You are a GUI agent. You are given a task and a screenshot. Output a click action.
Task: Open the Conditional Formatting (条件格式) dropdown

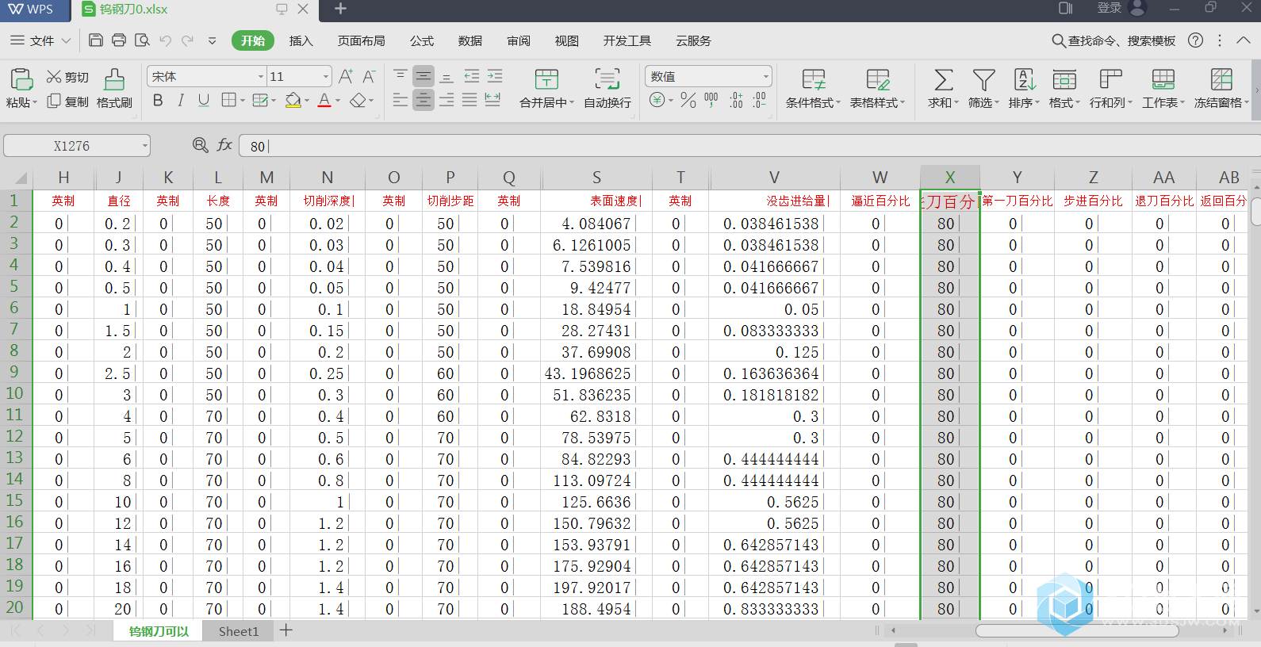813,102
